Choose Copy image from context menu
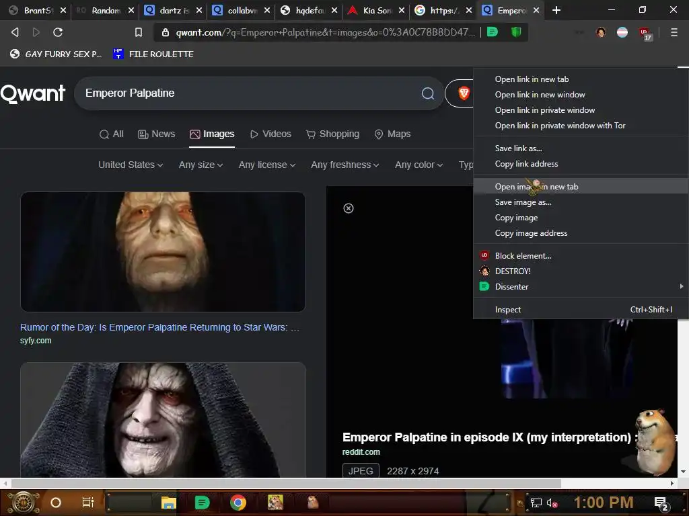689x516 pixels. [x=581, y=218]
